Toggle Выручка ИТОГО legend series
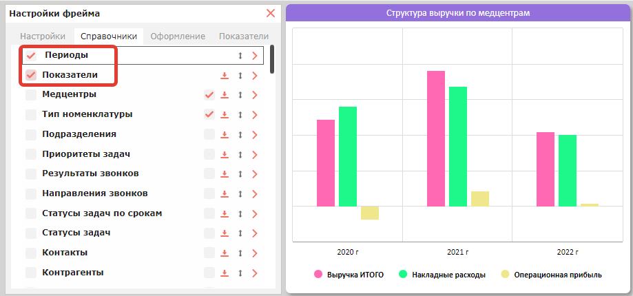The height and width of the screenshot is (296, 633). point(349,275)
